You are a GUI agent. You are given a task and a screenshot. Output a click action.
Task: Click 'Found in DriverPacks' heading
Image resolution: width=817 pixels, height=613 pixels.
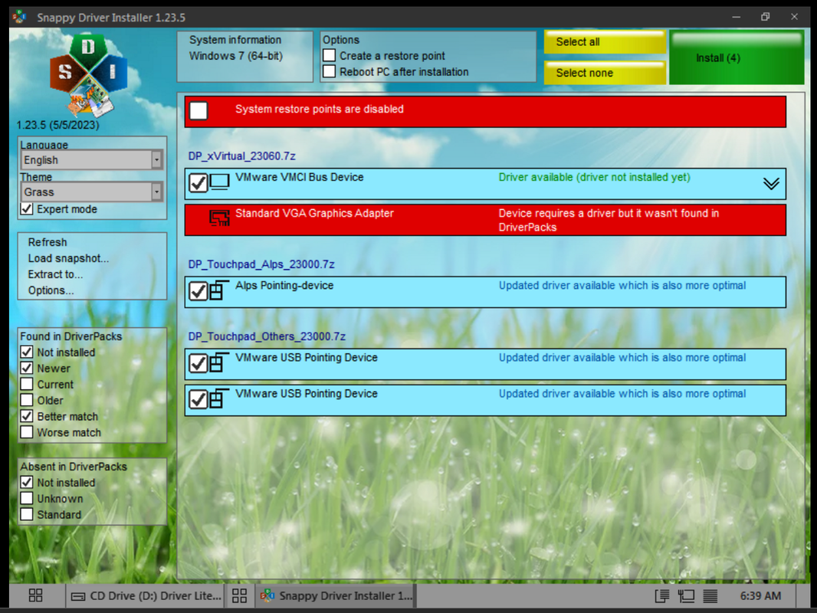(x=71, y=336)
